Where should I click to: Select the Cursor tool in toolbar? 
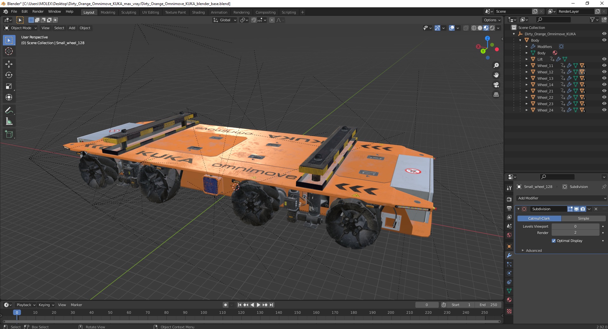pyautogui.click(x=9, y=51)
